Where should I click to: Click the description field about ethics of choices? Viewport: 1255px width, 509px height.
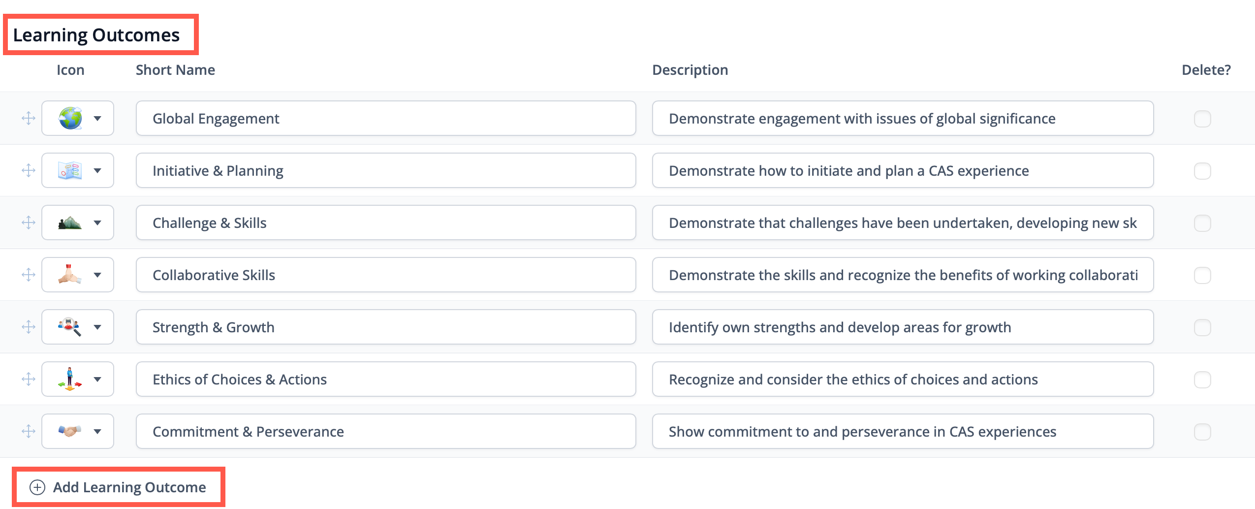pyautogui.click(x=903, y=379)
